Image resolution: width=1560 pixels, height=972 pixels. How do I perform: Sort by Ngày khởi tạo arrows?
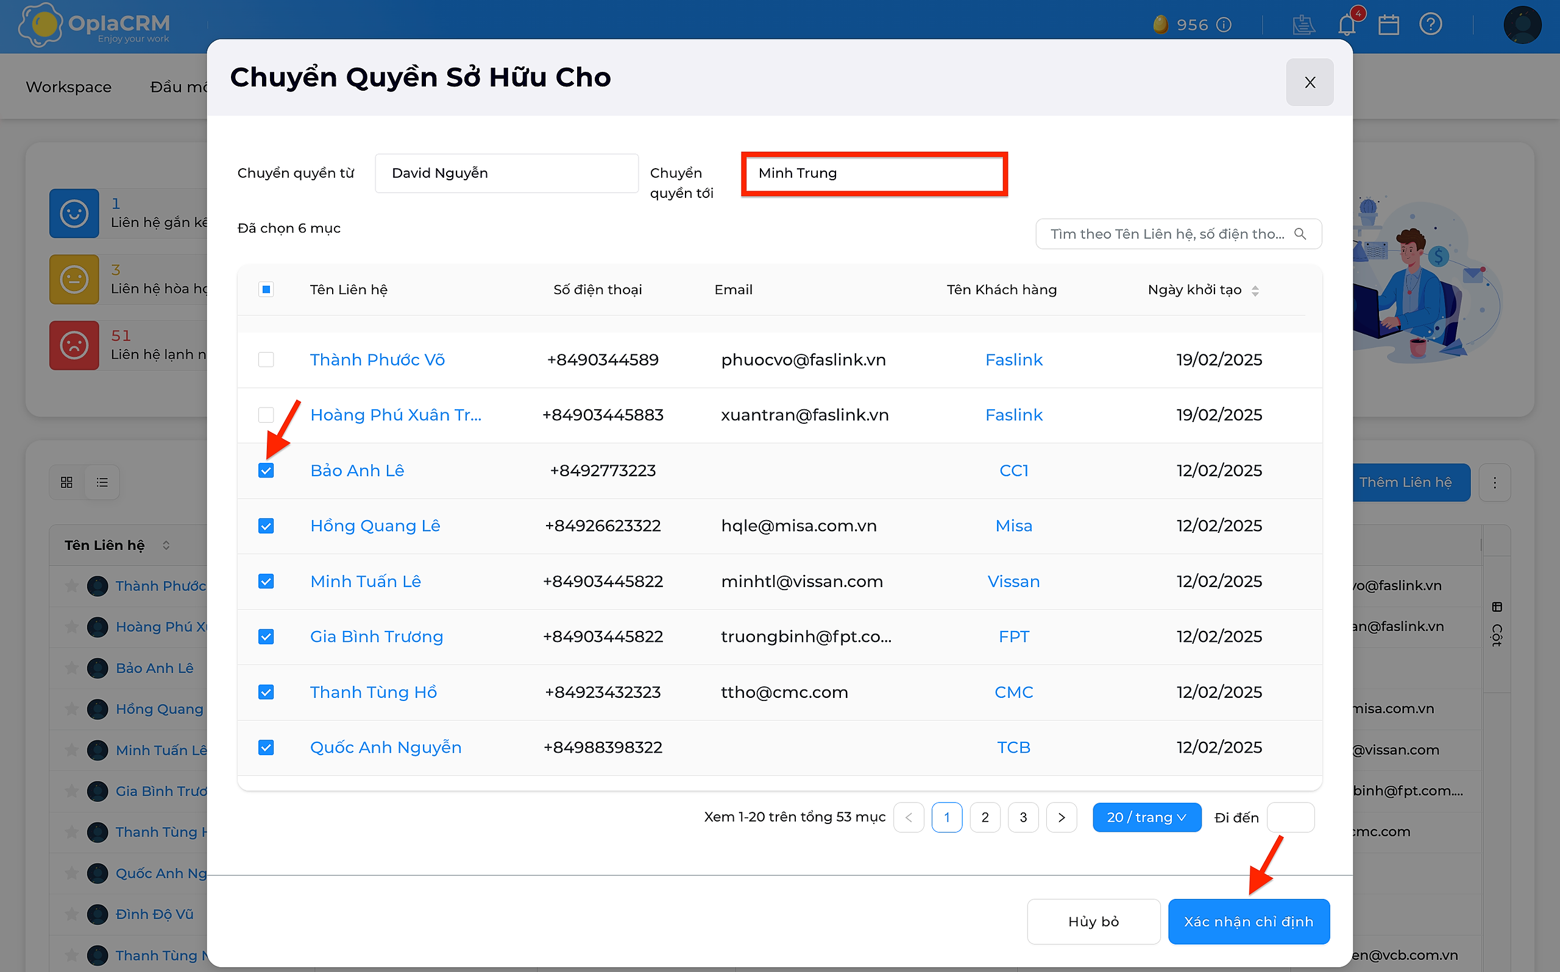click(1255, 291)
